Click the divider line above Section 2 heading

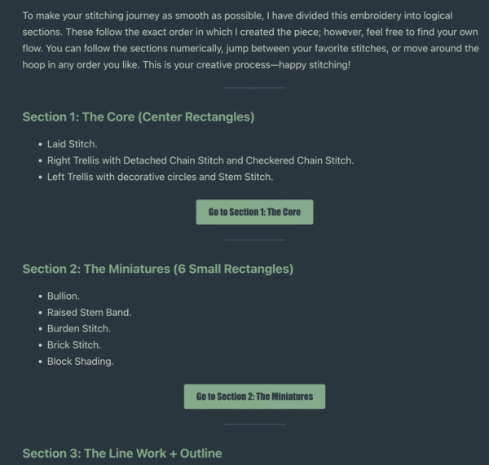pyautogui.click(x=254, y=239)
